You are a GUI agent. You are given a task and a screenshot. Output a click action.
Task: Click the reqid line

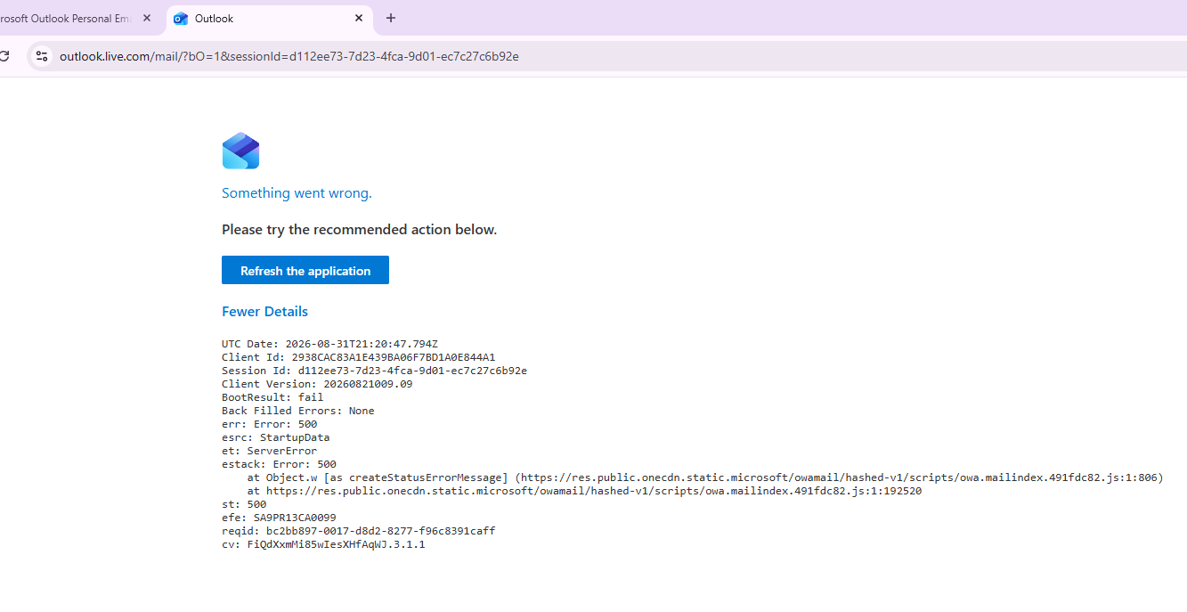tap(358, 531)
